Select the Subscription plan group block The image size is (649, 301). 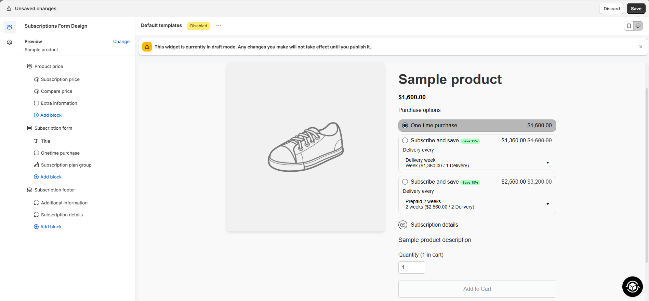pyautogui.click(x=66, y=165)
